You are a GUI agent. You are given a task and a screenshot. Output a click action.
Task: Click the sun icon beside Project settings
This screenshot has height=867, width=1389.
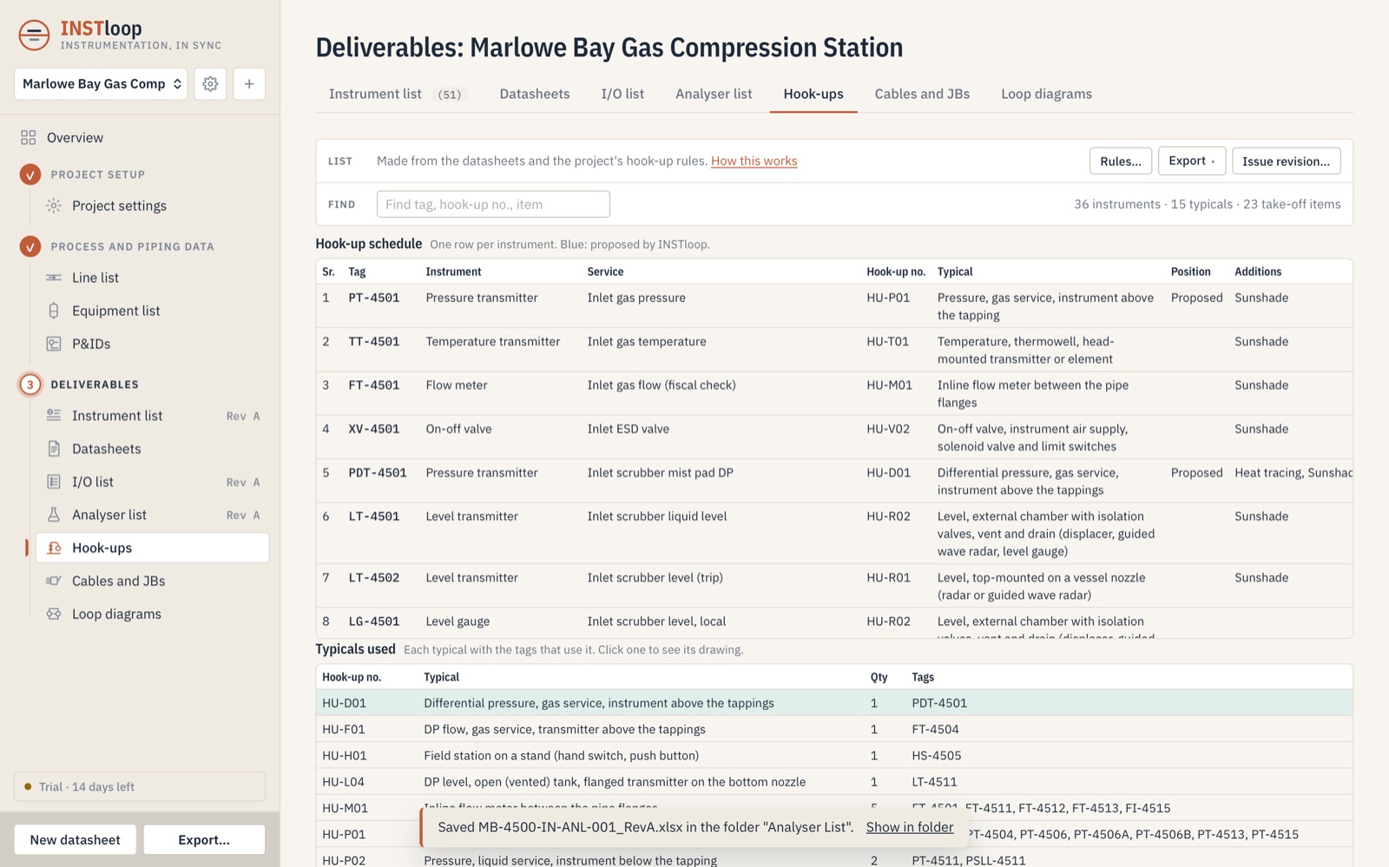(54, 206)
